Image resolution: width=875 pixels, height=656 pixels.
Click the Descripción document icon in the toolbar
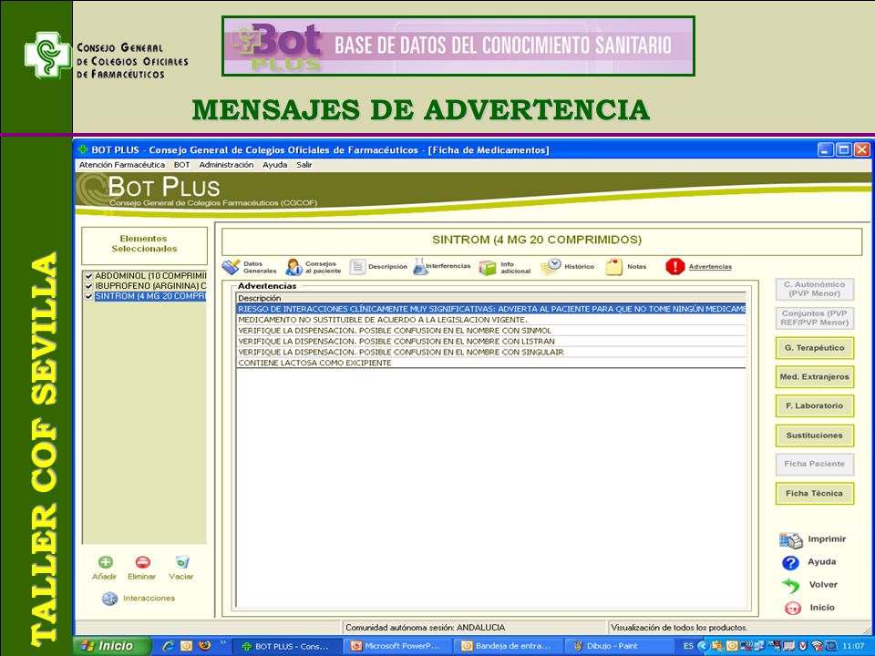(357, 267)
